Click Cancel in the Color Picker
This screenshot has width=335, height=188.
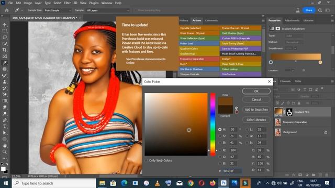coord(256,100)
